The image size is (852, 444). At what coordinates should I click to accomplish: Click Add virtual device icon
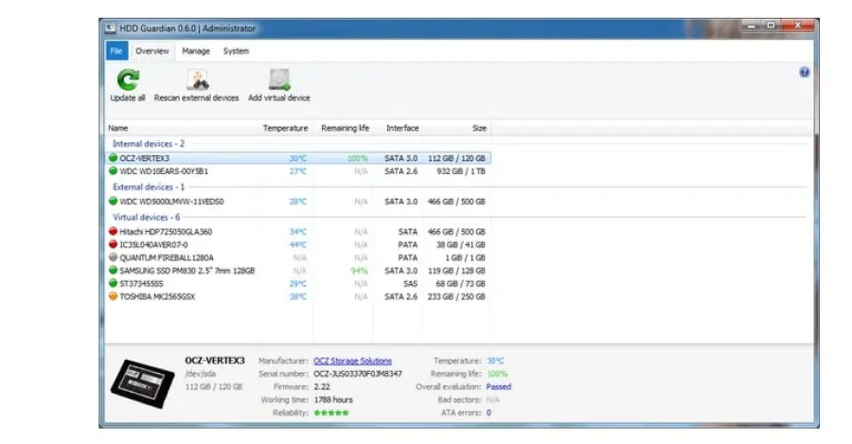tap(279, 80)
